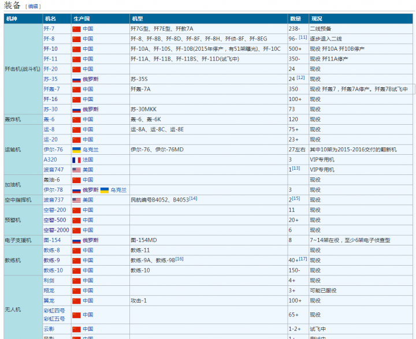The image size is (416, 339).
Task: Open footnote [16] after 教练-9B
Action: click(179, 259)
